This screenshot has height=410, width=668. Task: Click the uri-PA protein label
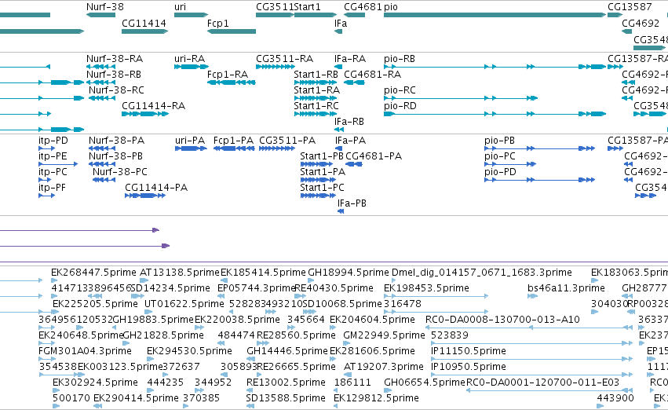coord(190,141)
